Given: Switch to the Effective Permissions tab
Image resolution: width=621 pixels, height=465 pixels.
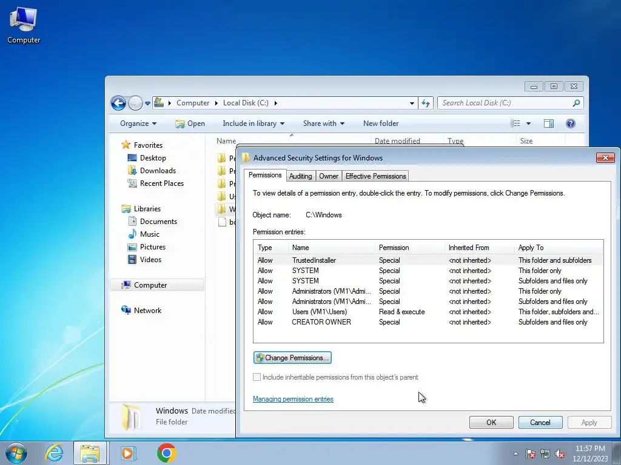Looking at the screenshot, I should (x=375, y=176).
